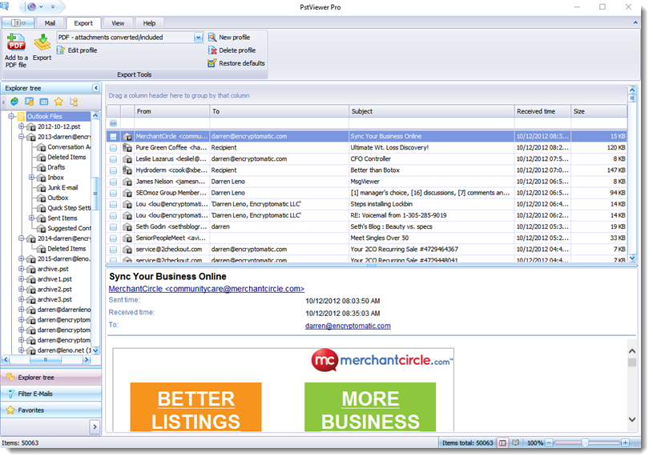
Task: Click the Edit profile pencil icon
Action: click(61, 50)
